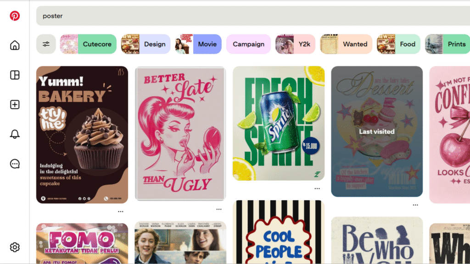Viewport: 470px width, 264px height.
Task: Open the settings gear icon
Action: pyautogui.click(x=15, y=247)
